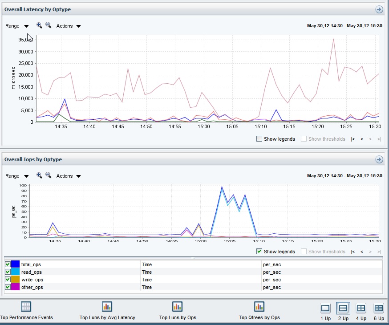The height and width of the screenshot is (325, 389).
Task: Click the magenta other_ops color swatch
Action: point(15,287)
